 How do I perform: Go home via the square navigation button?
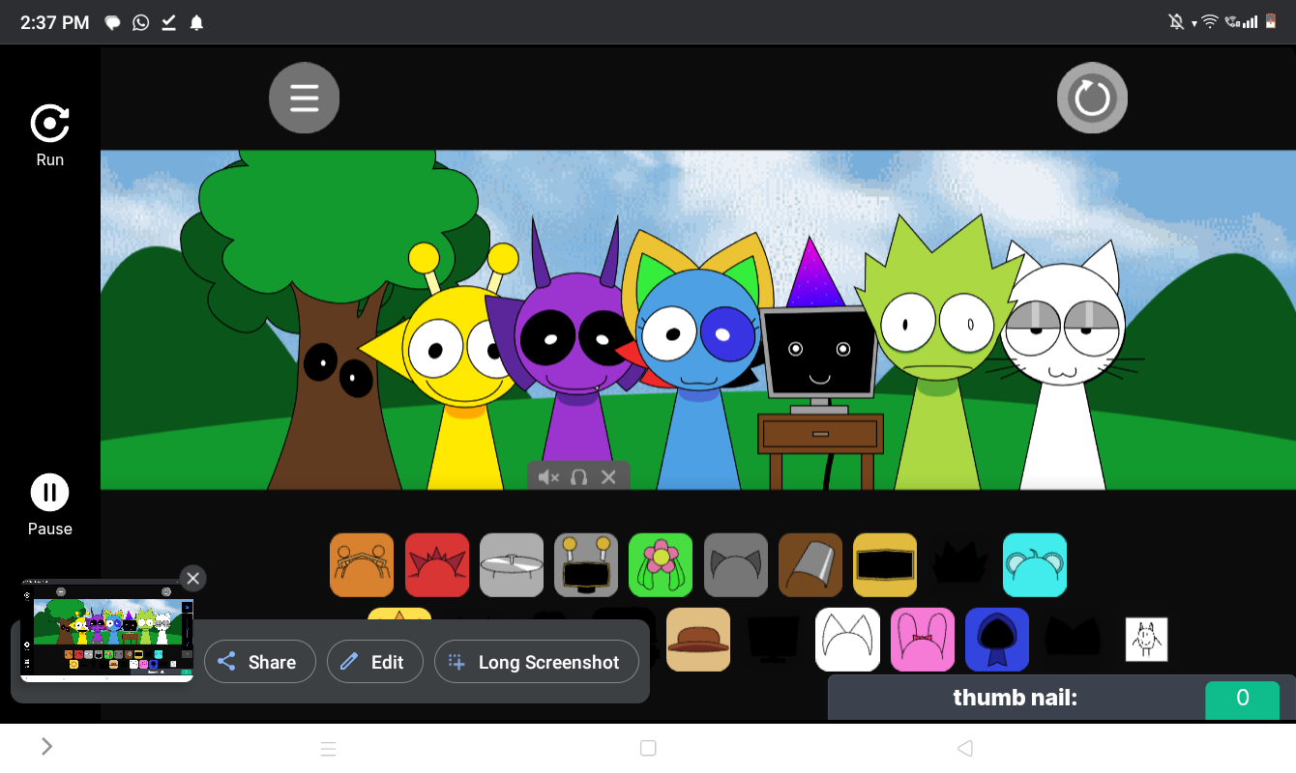tap(648, 748)
